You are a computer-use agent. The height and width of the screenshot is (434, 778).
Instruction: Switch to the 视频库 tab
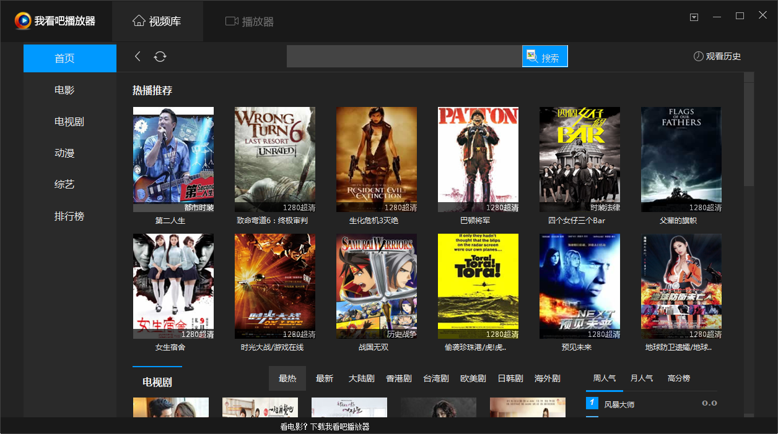pyautogui.click(x=157, y=21)
